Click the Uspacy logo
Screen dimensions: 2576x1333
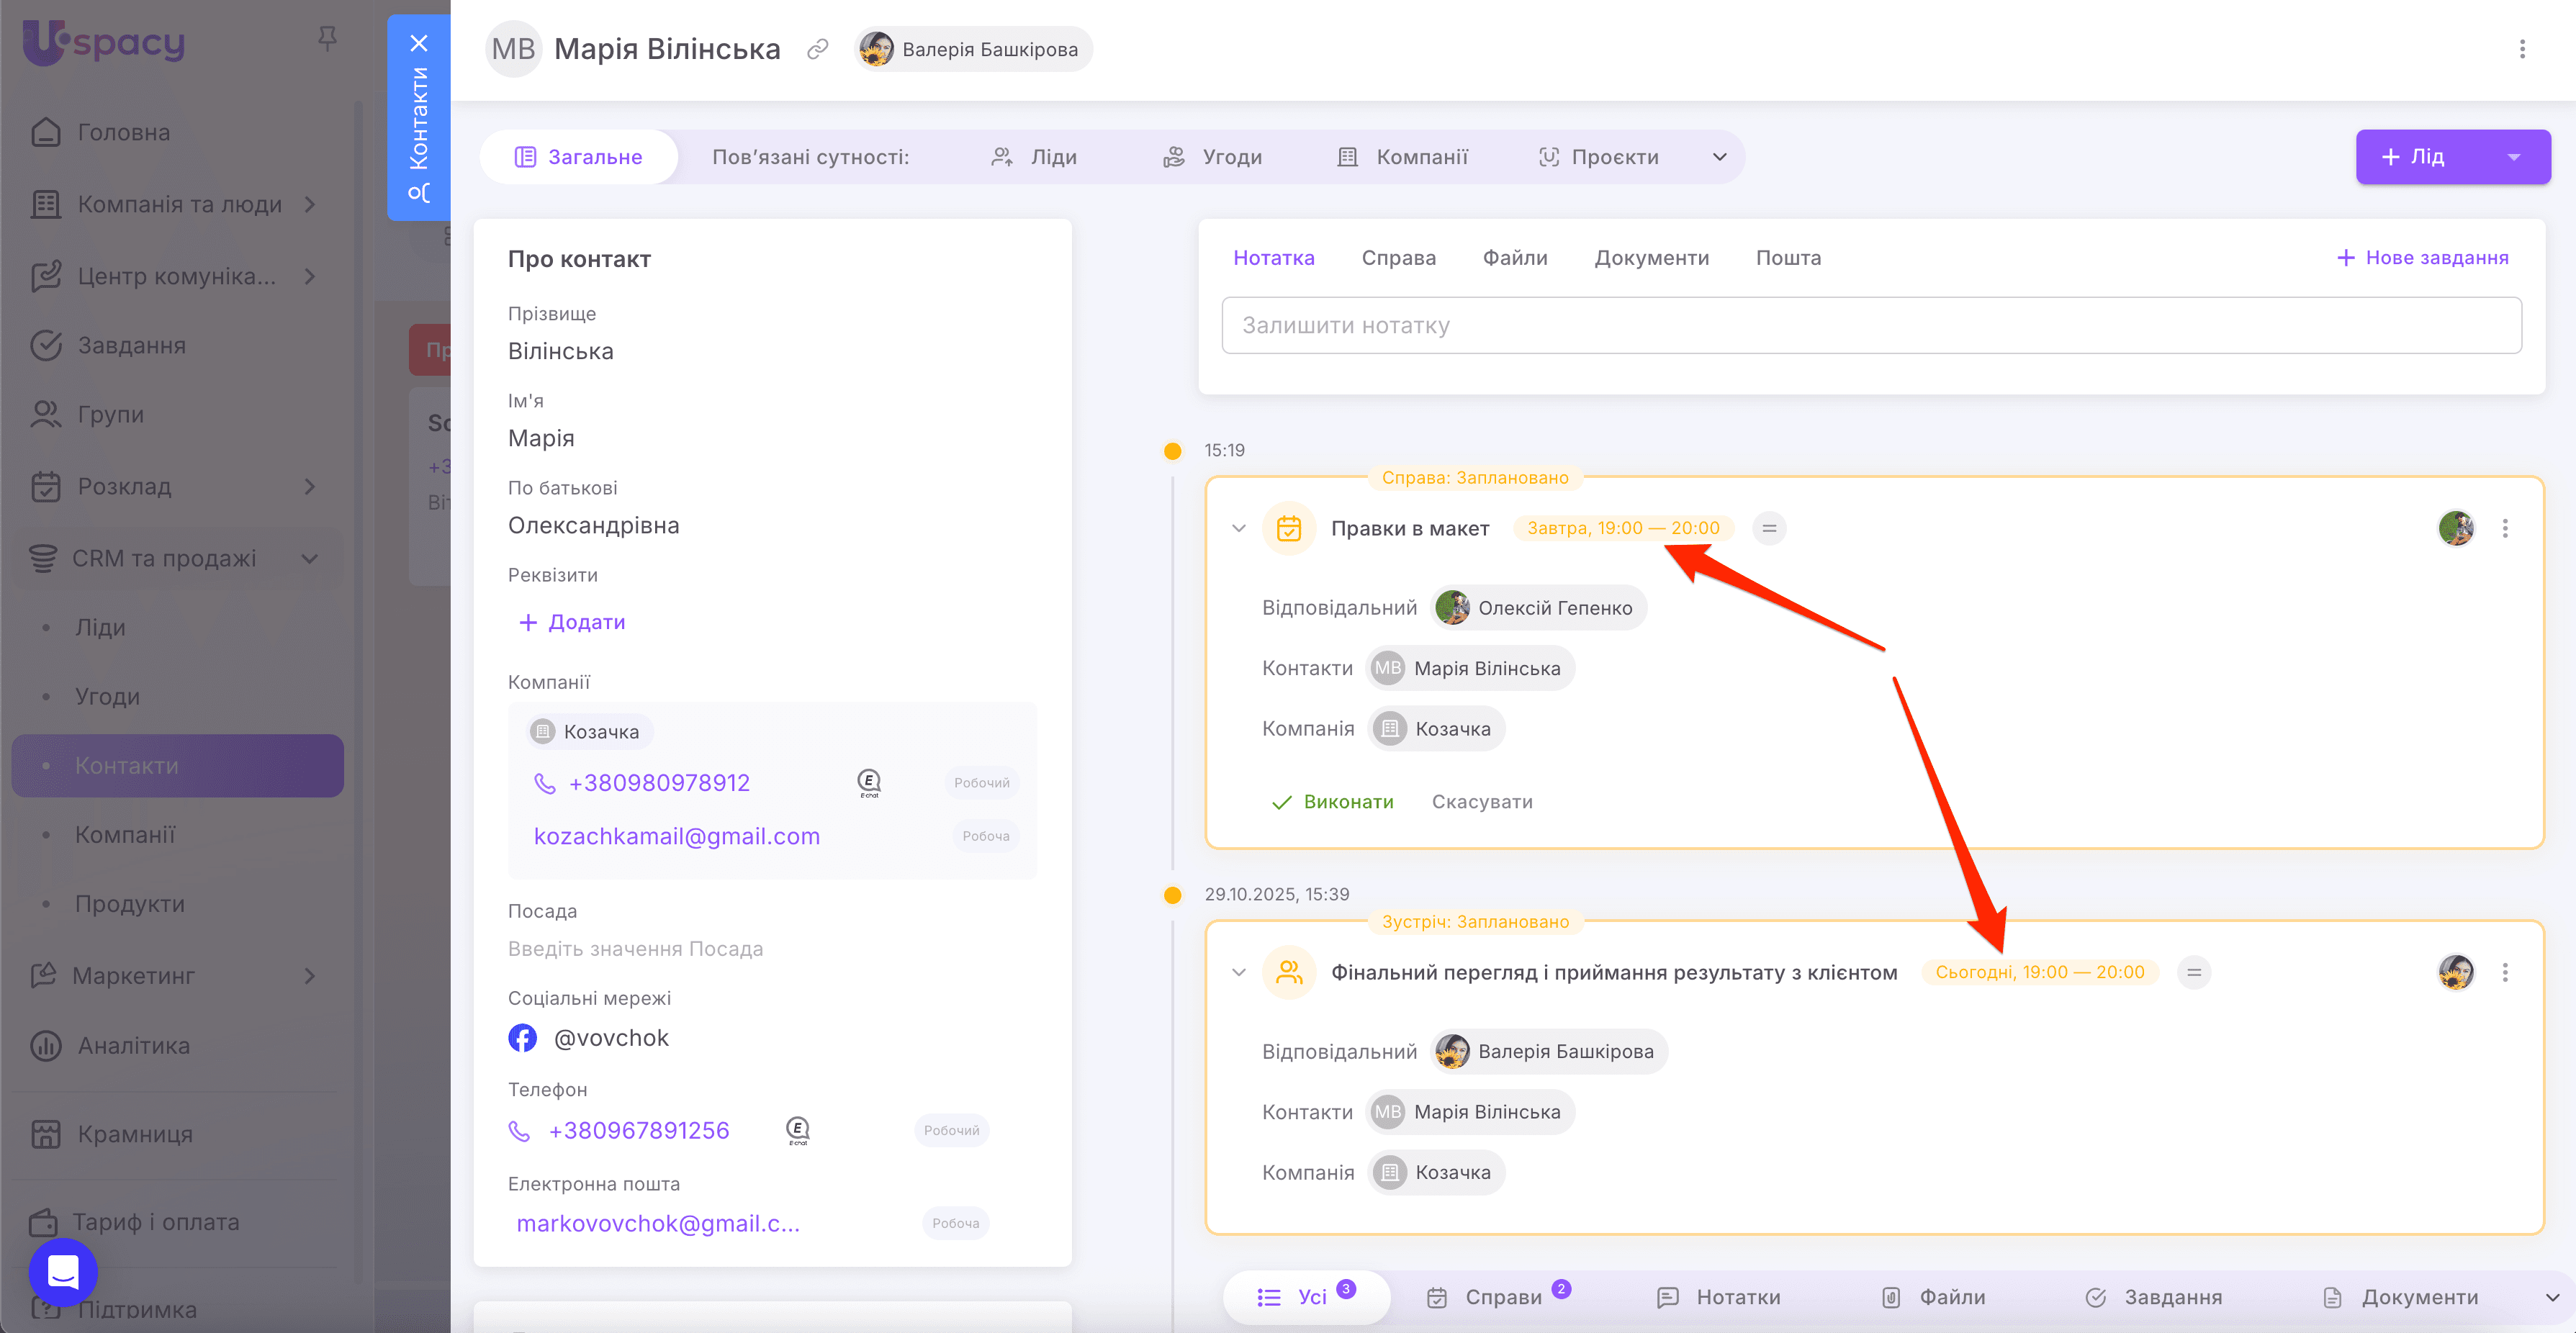104,42
